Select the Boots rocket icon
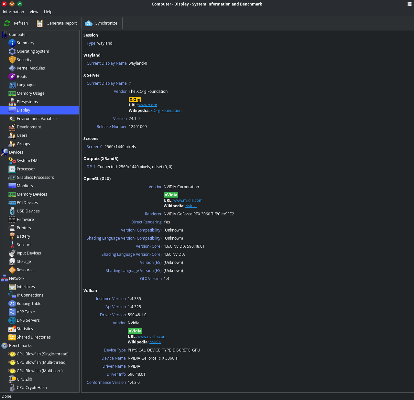The image size is (414, 400). click(x=12, y=77)
